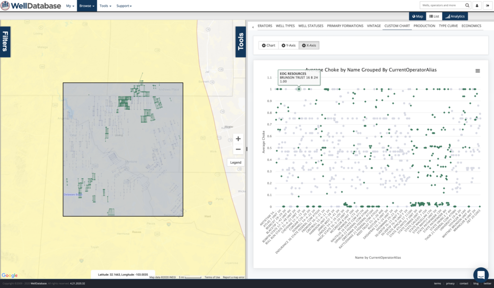Click Report a map error link
This screenshot has width=494, height=288.
point(233,277)
